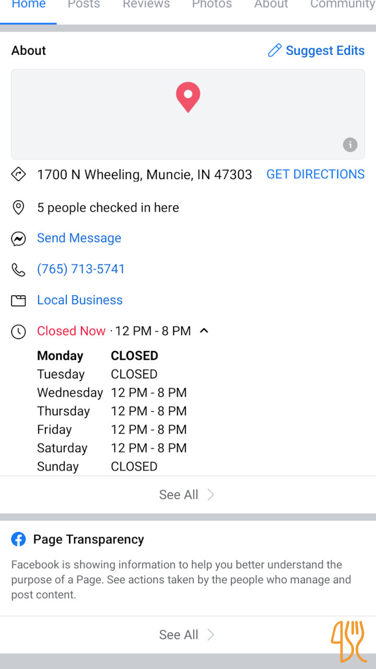The width and height of the screenshot is (376, 669).
Task: Switch to the Reviews tab
Action: [x=146, y=5]
